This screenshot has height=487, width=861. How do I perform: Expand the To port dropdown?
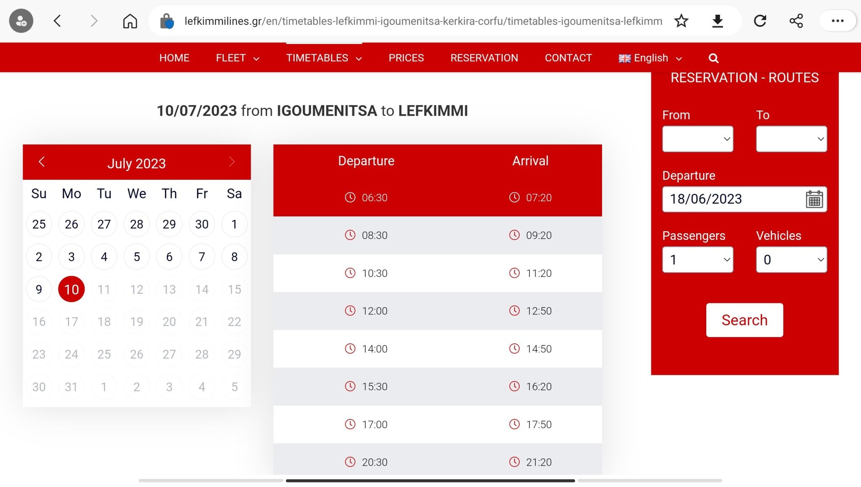click(x=791, y=139)
